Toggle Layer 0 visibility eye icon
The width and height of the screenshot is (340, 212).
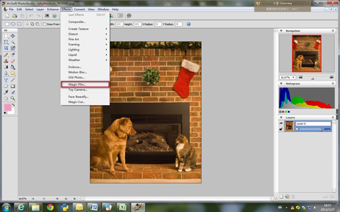tap(281, 123)
